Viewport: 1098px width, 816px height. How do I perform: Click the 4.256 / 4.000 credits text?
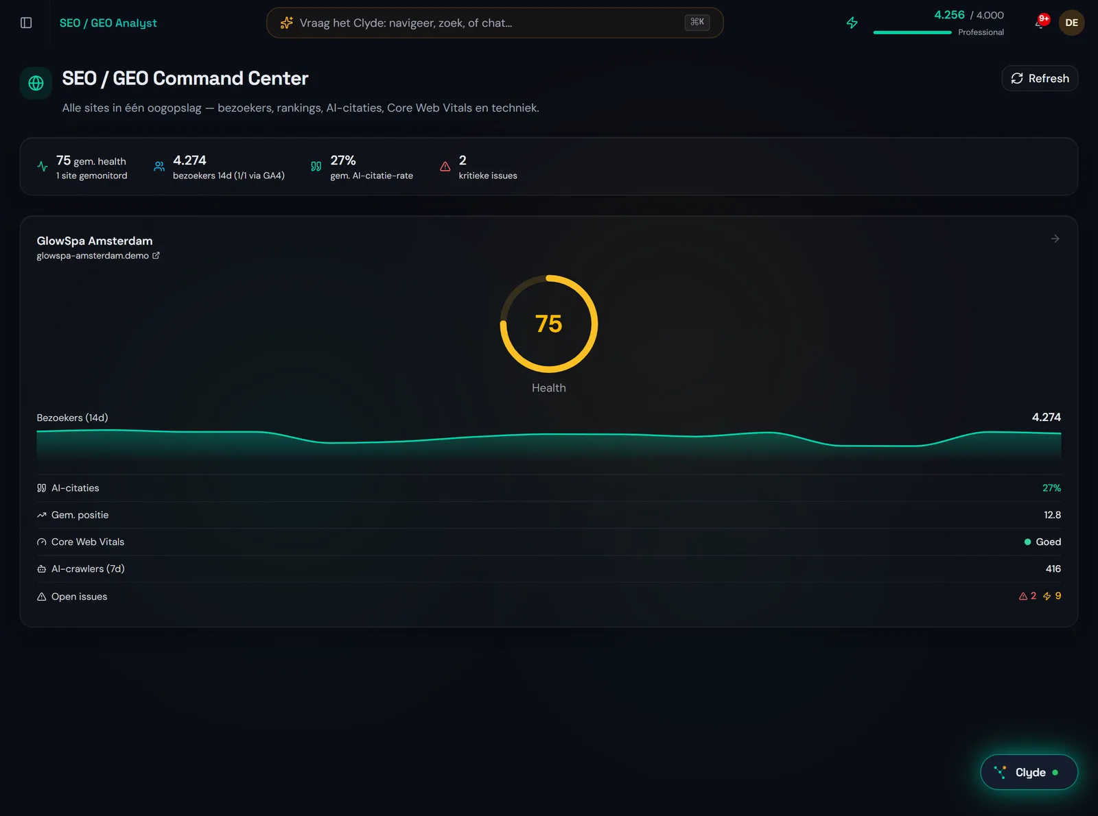[x=968, y=15]
